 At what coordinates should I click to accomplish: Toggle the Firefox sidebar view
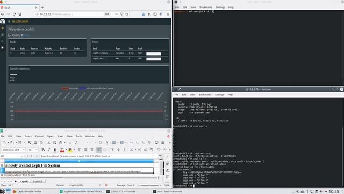click(155, 14)
